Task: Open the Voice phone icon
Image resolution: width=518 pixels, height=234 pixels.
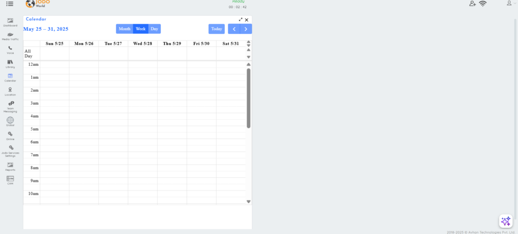Action: tap(10, 48)
